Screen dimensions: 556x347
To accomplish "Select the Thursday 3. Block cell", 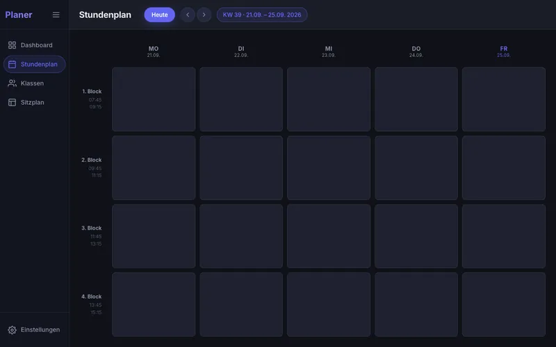I will [416, 236].
